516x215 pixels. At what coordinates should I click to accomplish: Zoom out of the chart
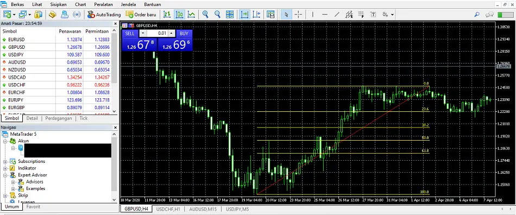217,15
